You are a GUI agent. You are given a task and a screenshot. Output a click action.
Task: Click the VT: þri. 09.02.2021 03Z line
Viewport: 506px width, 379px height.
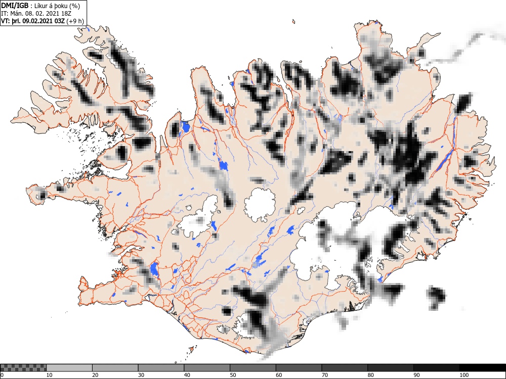43,21
